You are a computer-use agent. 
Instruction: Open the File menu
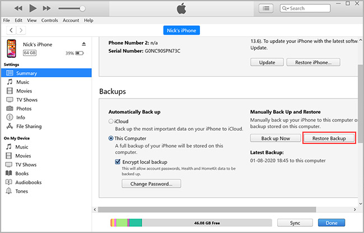point(7,20)
